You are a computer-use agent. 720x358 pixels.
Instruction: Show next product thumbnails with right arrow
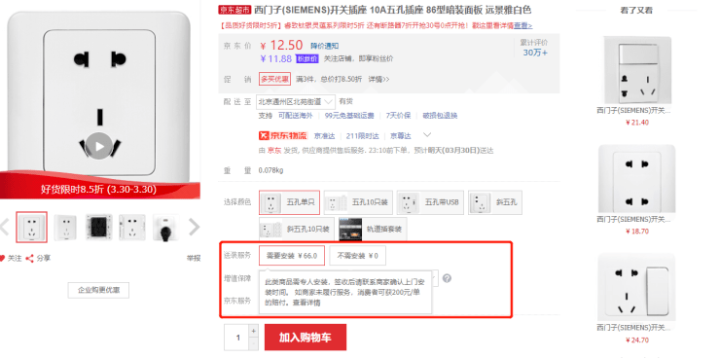coord(195,227)
